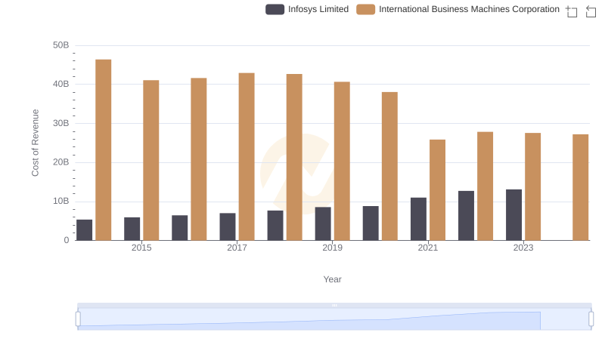
Task: Click the IBM bar for 2023
Action: (533, 186)
